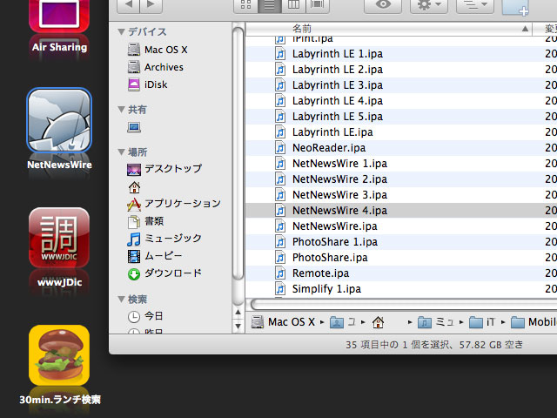Select the NetNewsWire app icon
The width and height of the screenshot is (557, 418).
pyautogui.click(x=59, y=120)
